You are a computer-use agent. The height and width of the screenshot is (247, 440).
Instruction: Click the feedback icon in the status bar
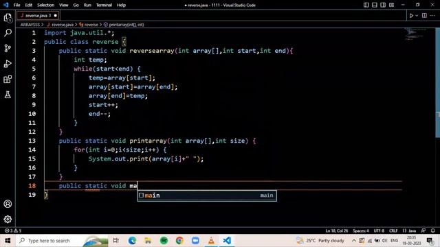pos(423,231)
